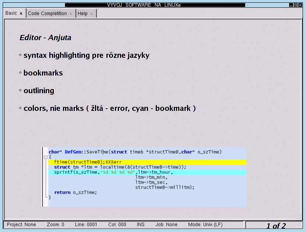Click 'Line: 0001' in status bar

[x=86, y=225]
